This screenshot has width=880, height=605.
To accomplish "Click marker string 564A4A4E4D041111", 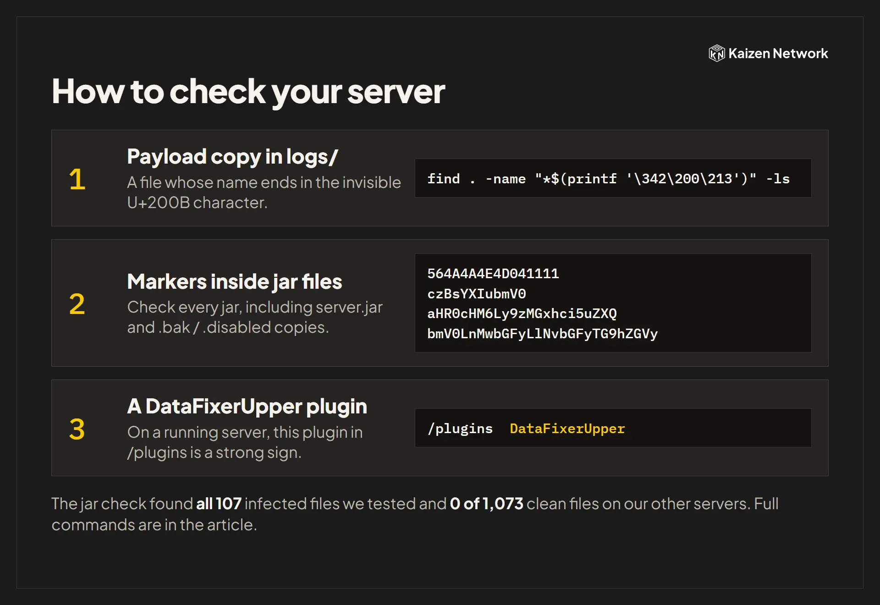I will click(493, 274).
